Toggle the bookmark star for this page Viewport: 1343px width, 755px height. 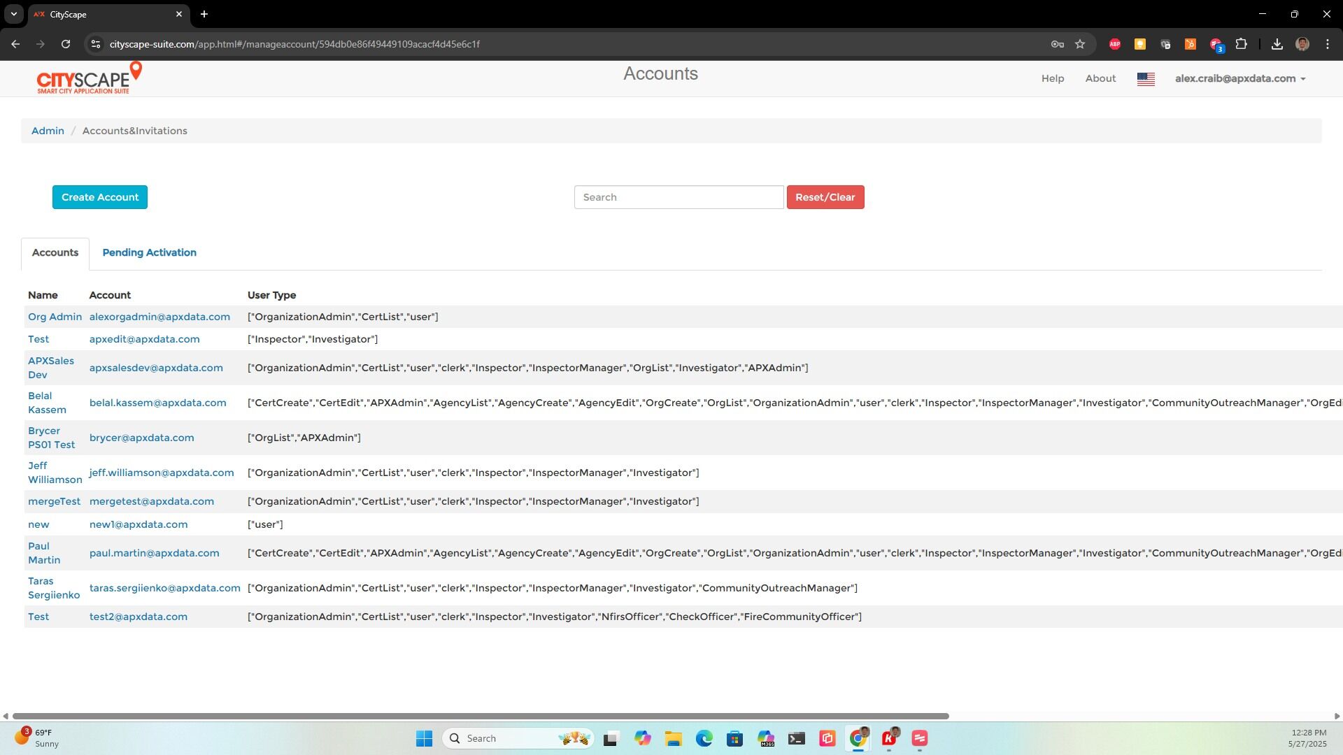tap(1080, 44)
